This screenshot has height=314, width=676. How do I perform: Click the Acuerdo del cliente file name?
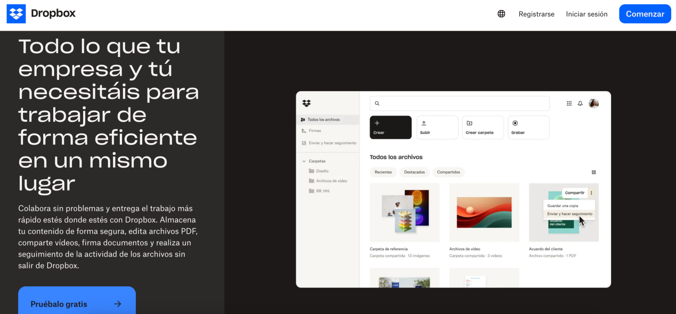pos(545,249)
